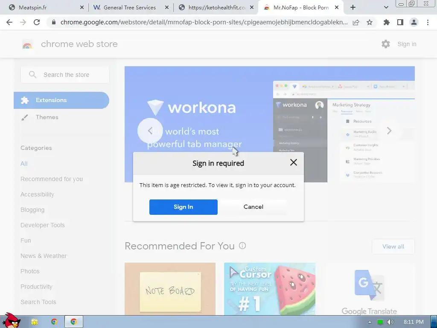Close the ketohealthfit tab
Screen dimensions: 437x328
[x=252, y=8]
